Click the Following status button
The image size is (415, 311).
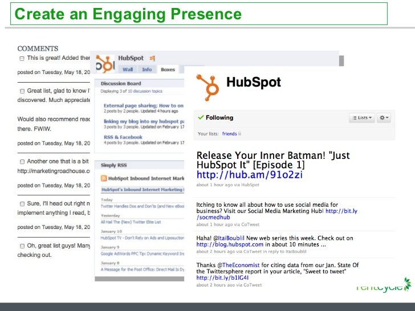(215, 117)
